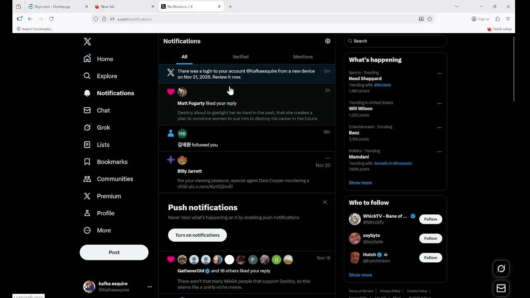530x298 pixels.
Task: Click Billy Jarrett's avatar
Action: click(182, 160)
